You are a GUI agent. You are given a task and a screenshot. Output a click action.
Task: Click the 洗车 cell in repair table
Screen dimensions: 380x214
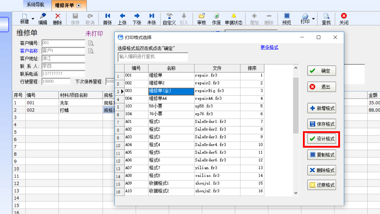pos(81,103)
